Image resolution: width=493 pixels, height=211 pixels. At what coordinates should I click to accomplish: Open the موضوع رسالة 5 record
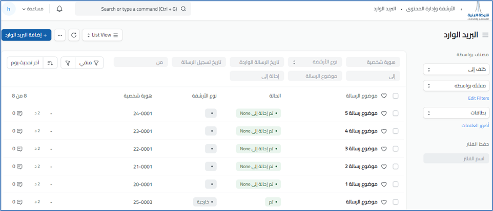(x=361, y=113)
